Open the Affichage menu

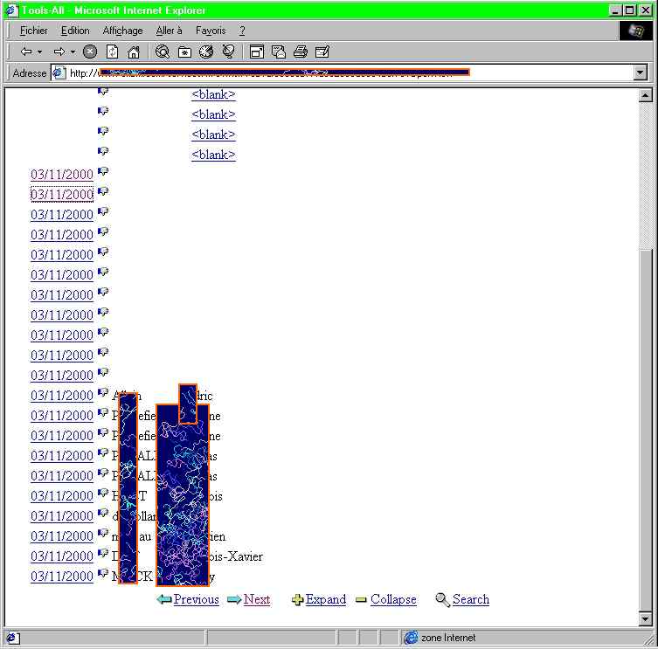click(122, 31)
